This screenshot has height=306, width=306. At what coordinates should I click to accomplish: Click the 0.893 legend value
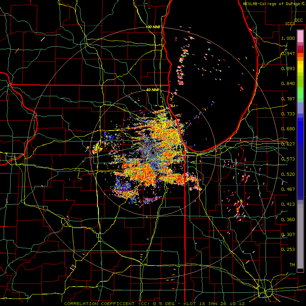pyautogui.click(x=288, y=68)
